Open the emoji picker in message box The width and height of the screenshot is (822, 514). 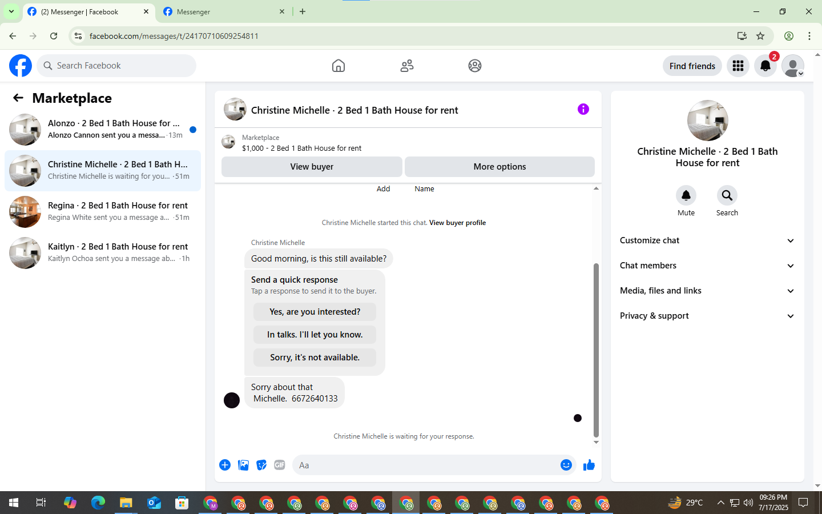(566, 465)
